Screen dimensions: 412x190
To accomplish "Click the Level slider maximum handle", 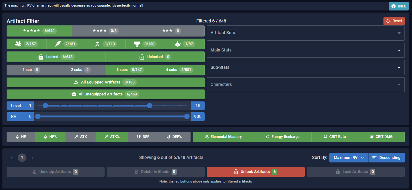I will 150,106.
